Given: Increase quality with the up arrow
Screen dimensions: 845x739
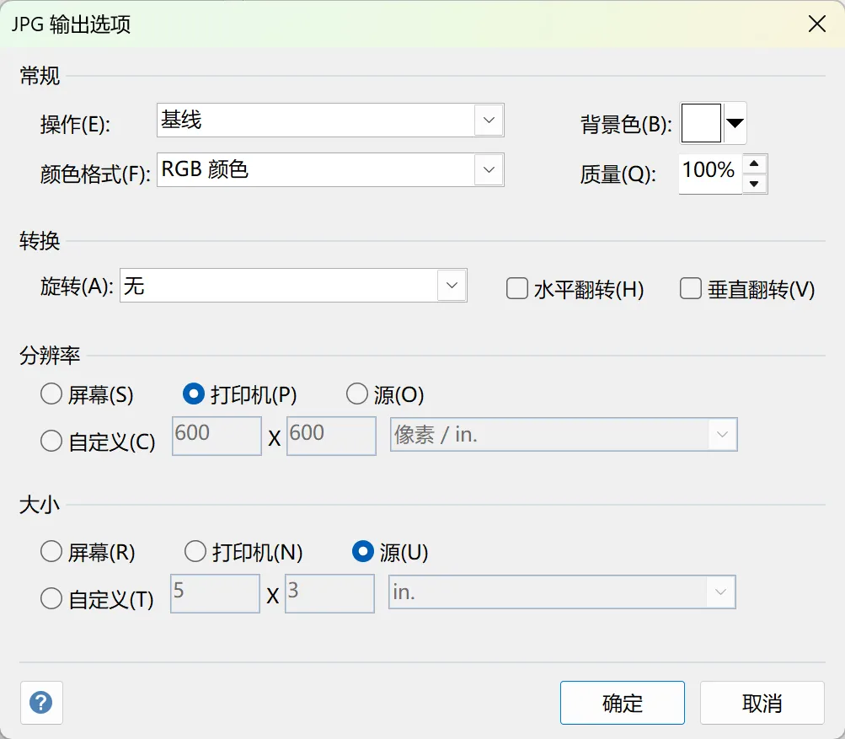Looking at the screenshot, I should [756, 163].
